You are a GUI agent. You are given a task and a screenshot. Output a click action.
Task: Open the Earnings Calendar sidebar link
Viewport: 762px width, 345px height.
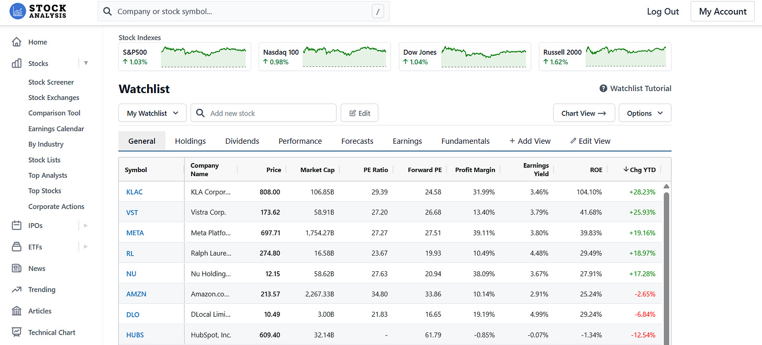tap(56, 129)
